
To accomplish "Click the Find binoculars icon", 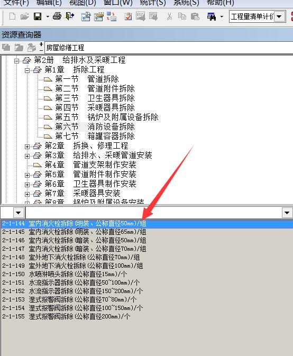I will [212, 16].
